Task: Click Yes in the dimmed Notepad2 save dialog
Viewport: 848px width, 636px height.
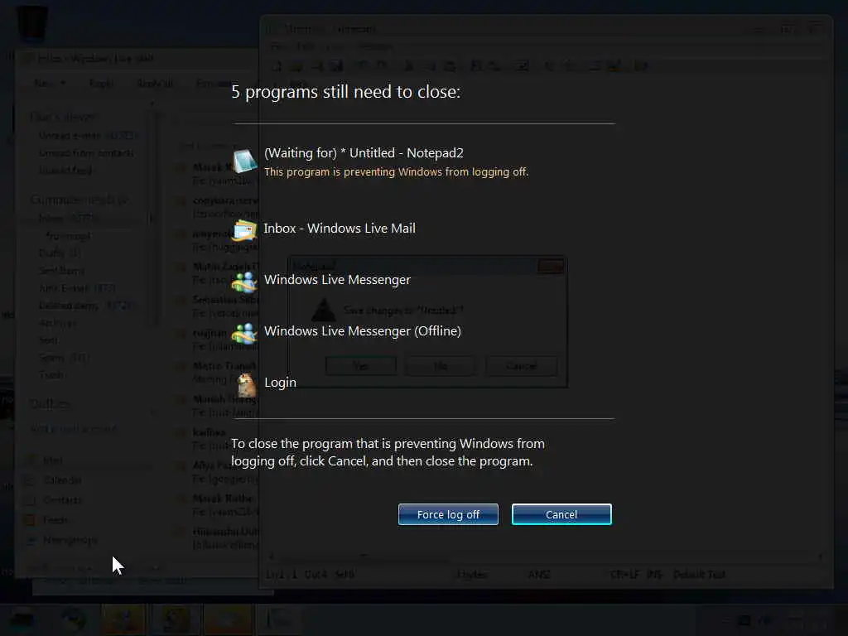Action: point(361,366)
